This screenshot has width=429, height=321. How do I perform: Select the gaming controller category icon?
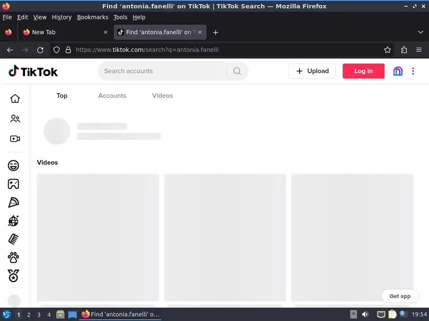13,184
